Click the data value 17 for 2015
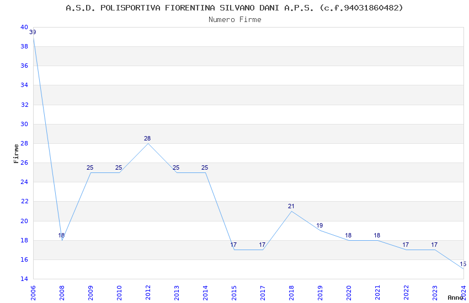This screenshot has width=469, height=303. tap(233, 245)
